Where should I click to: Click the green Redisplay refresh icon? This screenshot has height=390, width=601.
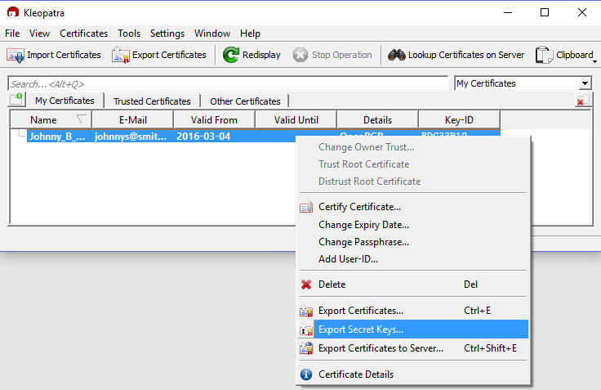[231, 56]
